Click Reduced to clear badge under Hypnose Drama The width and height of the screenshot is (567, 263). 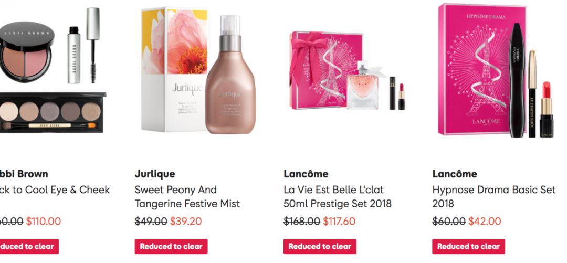click(x=468, y=246)
